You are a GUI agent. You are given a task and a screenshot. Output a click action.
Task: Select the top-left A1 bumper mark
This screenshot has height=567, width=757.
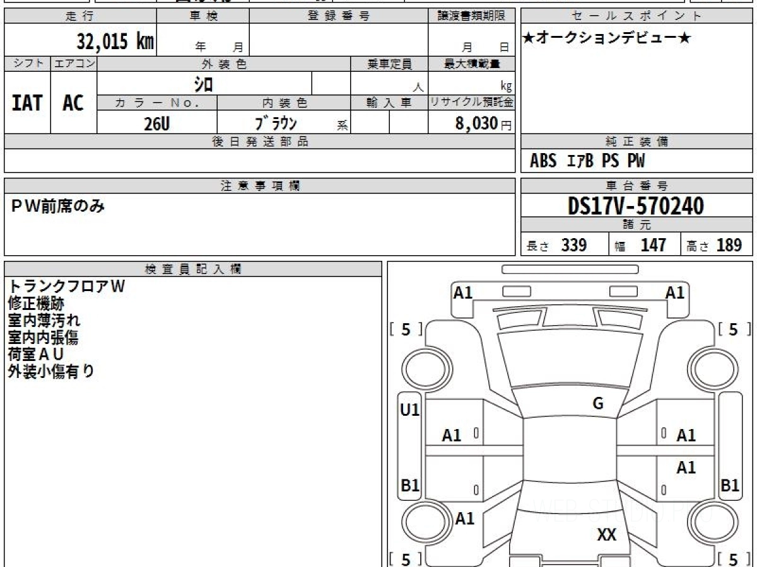click(x=463, y=292)
